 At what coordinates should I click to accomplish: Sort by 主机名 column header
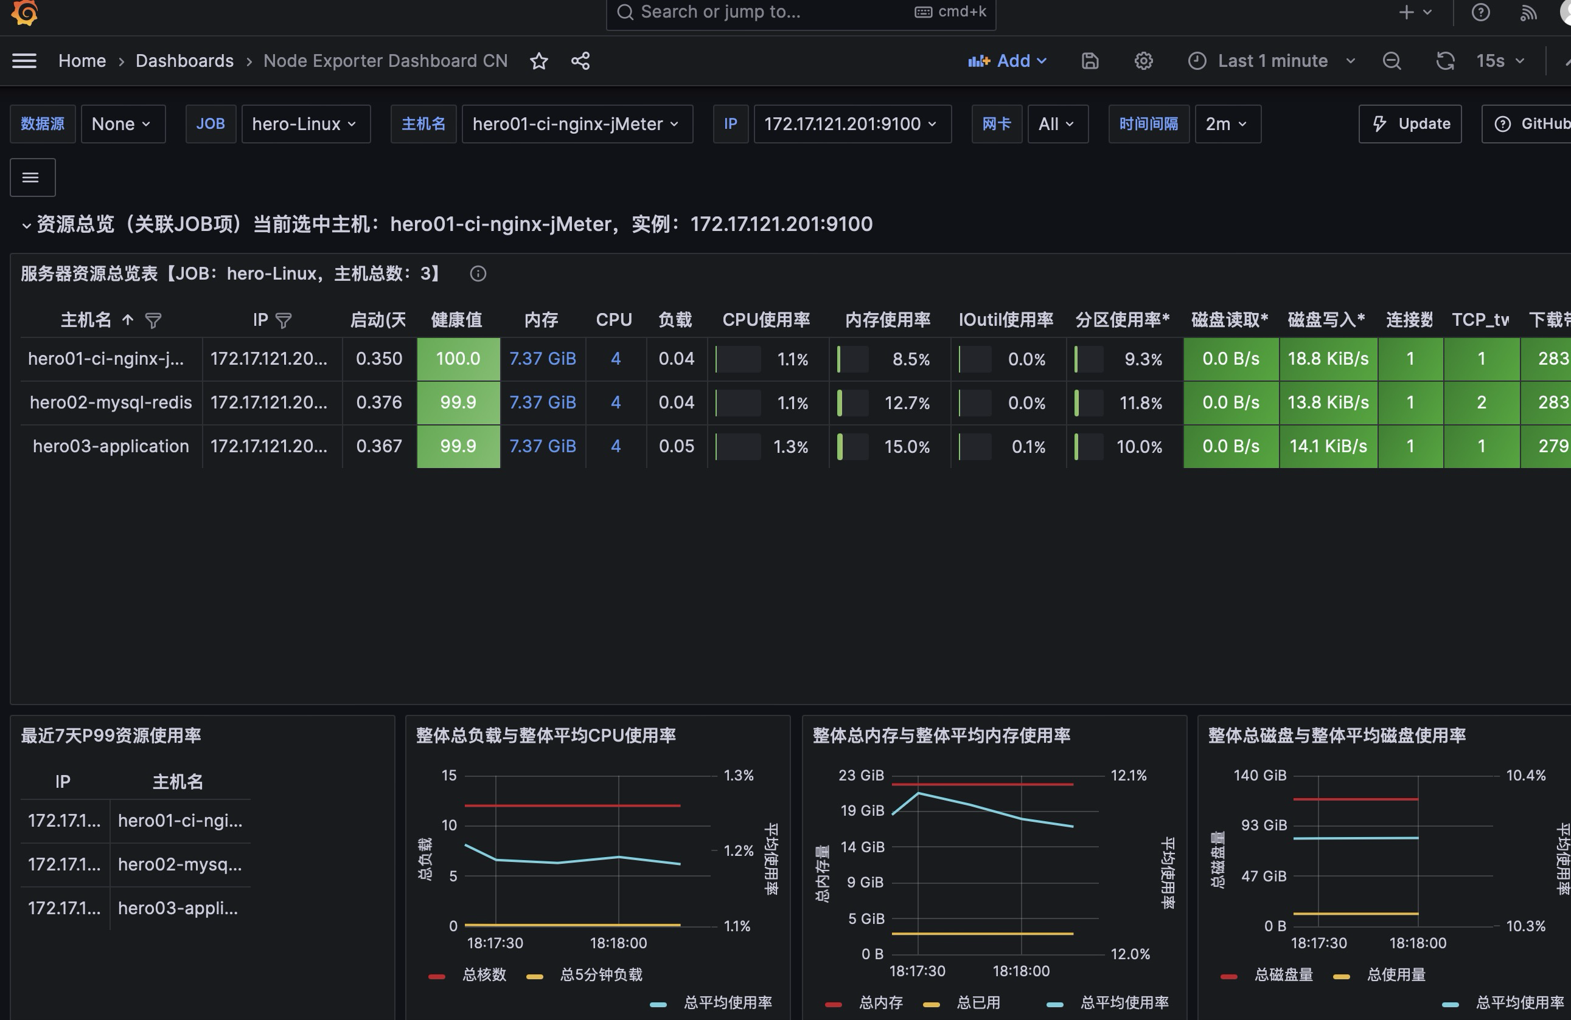tap(86, 320)
